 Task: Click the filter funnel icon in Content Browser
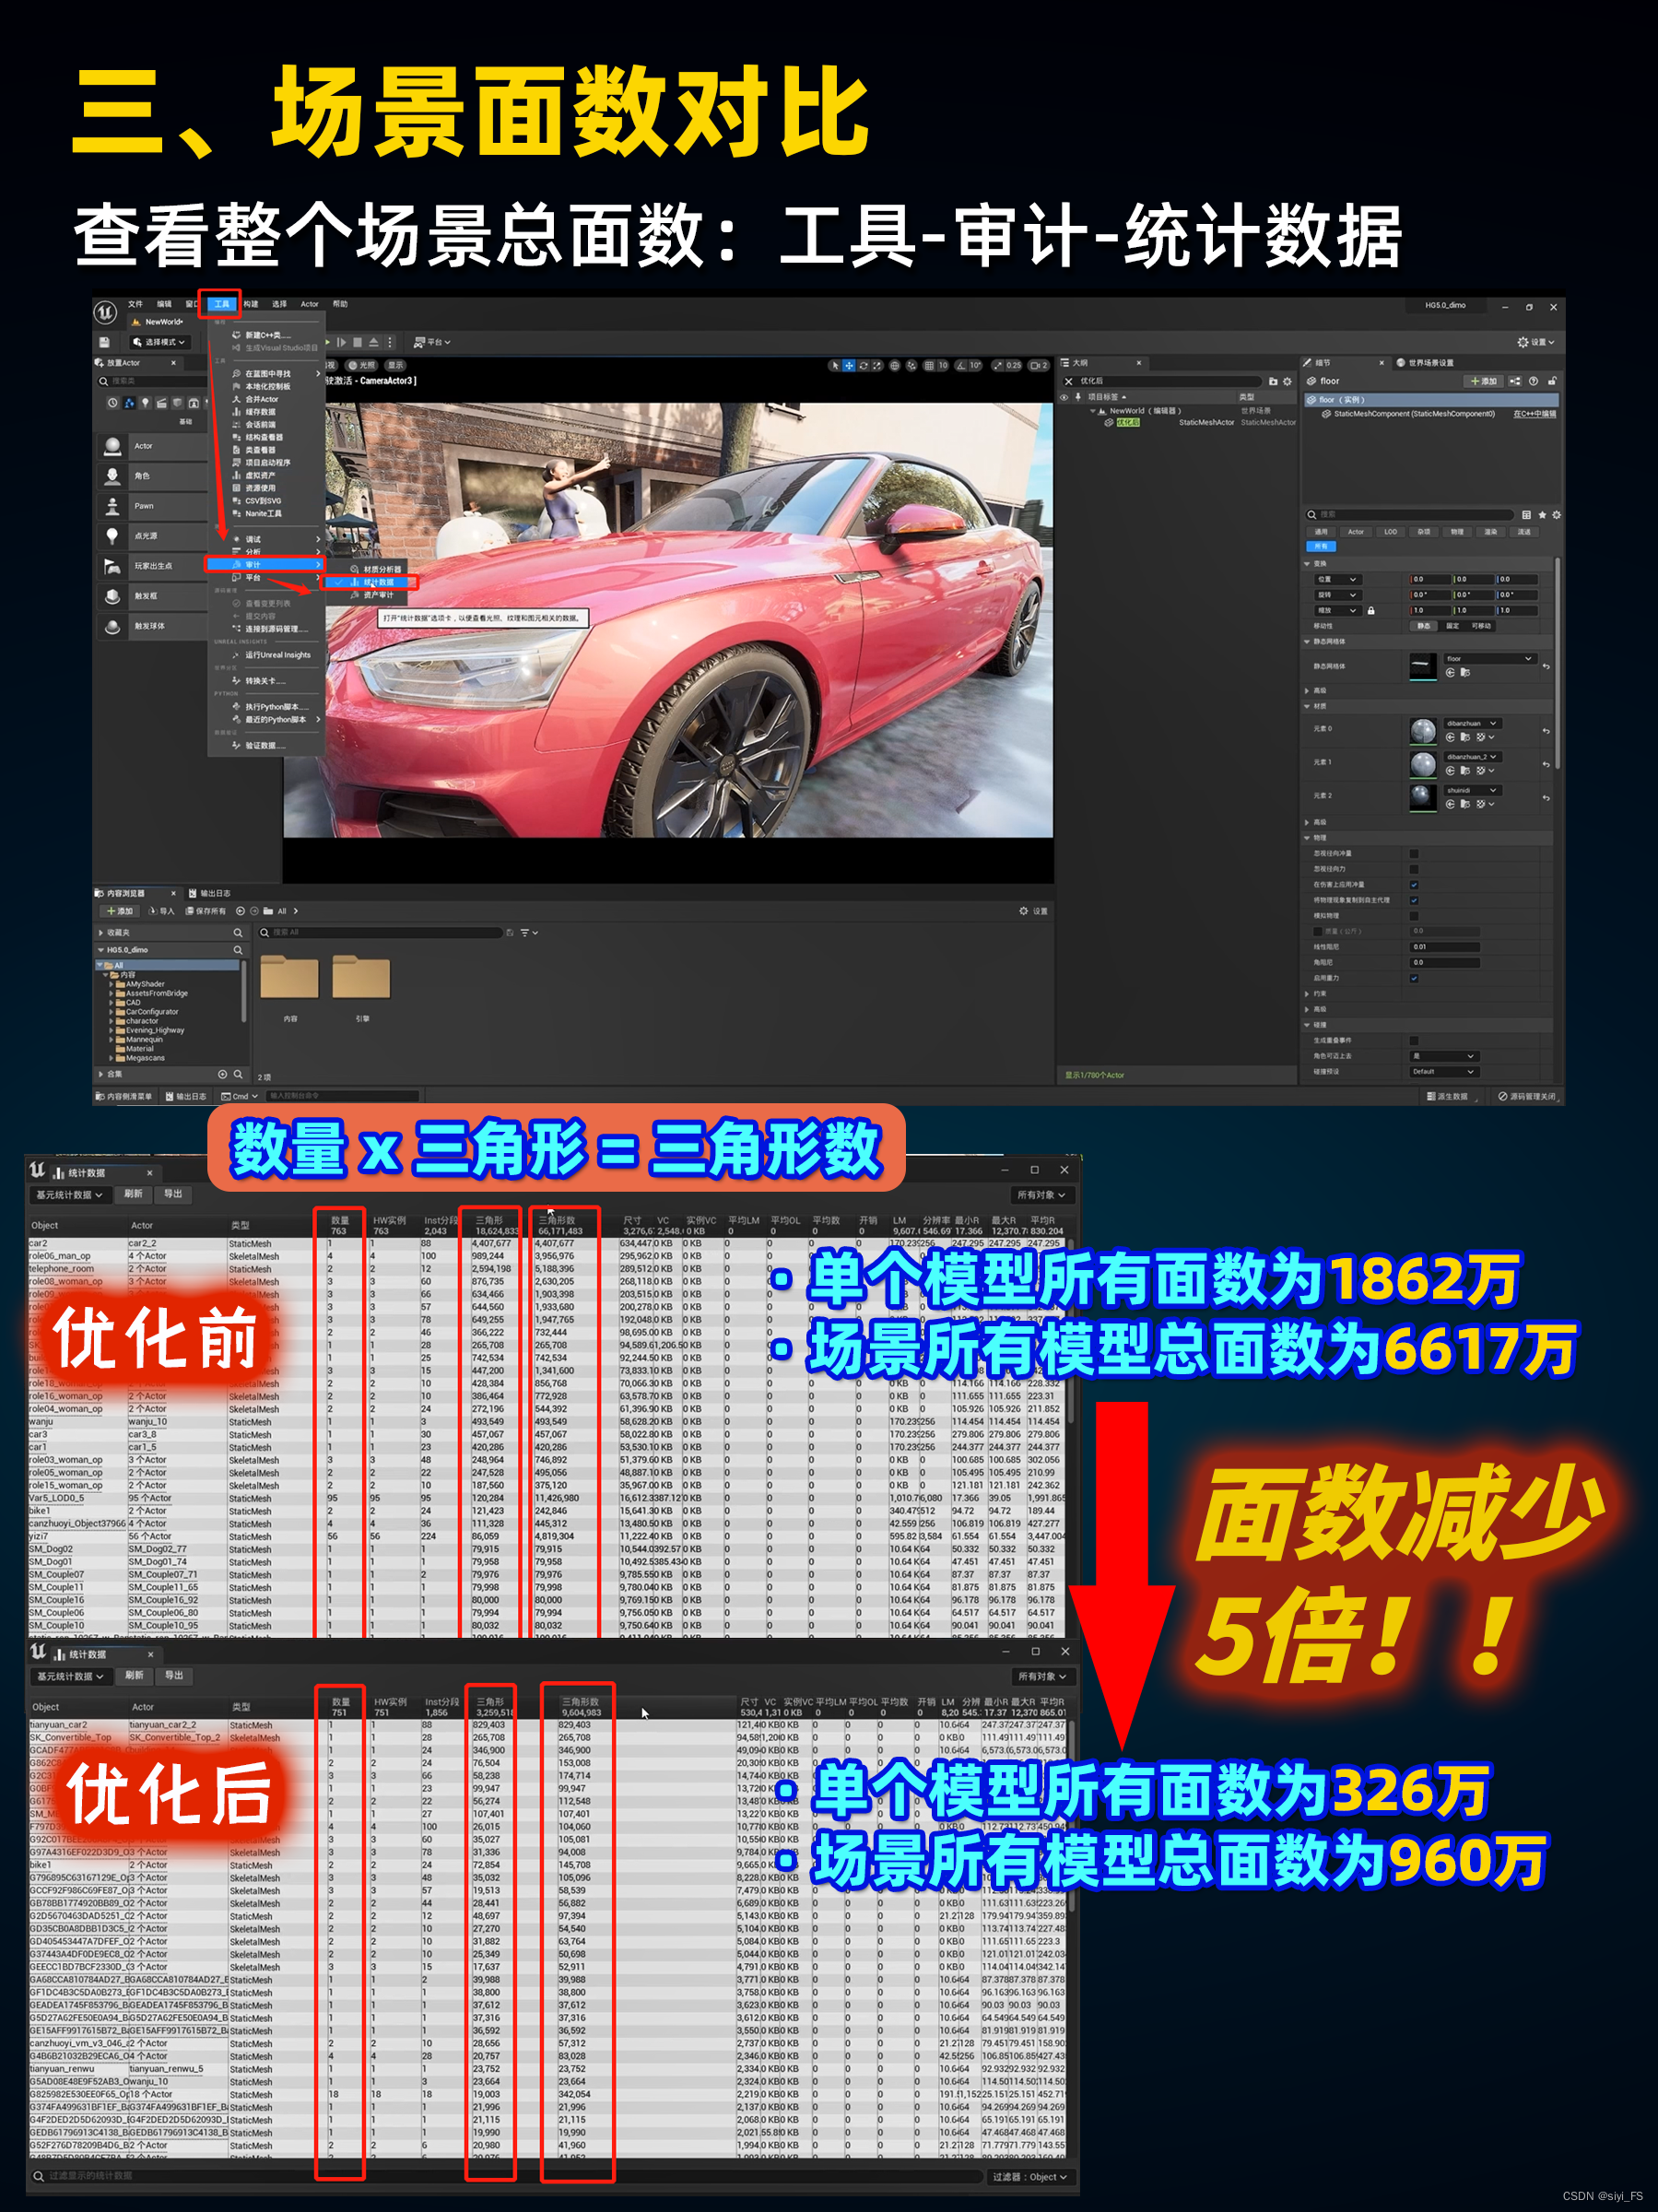[x=525, y=932]
